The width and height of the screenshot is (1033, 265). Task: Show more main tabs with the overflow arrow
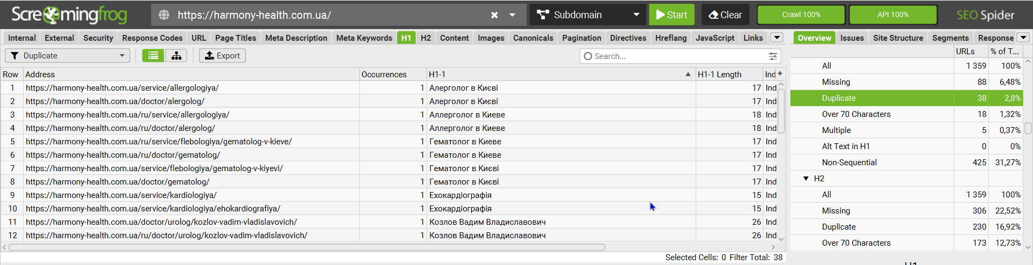coord(776,38)
